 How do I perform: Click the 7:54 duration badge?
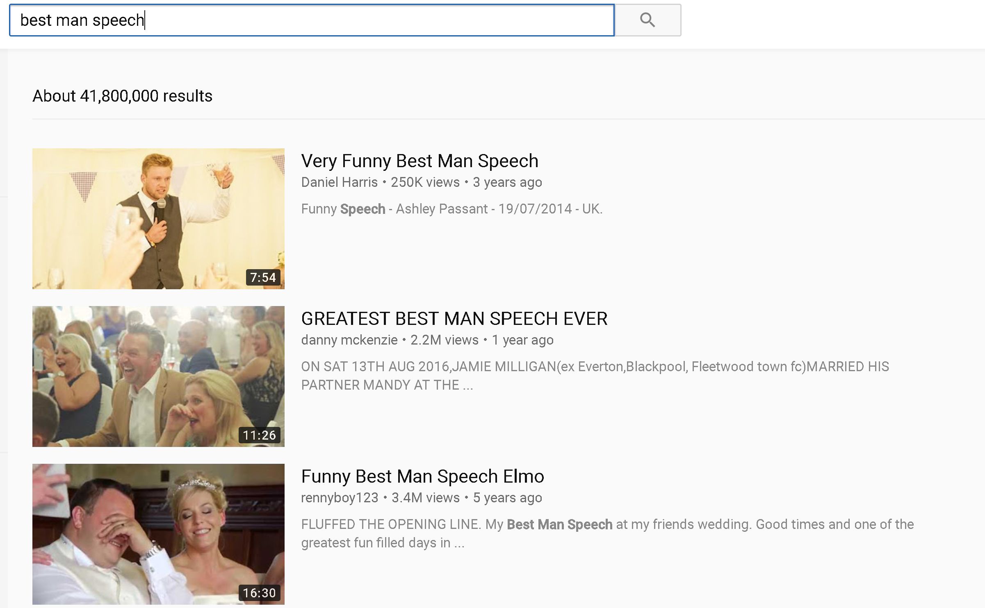(x=263, y=277)
